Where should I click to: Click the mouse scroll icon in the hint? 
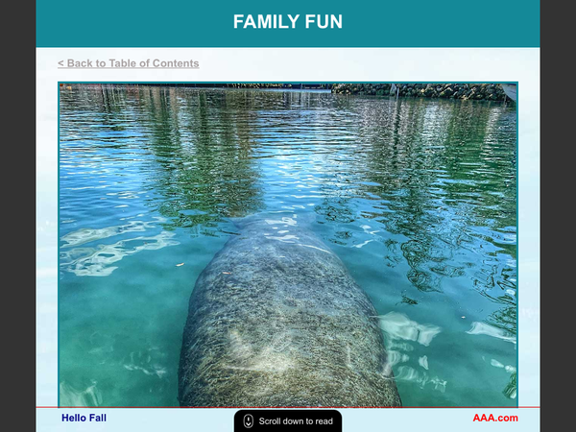pos(248,421)
